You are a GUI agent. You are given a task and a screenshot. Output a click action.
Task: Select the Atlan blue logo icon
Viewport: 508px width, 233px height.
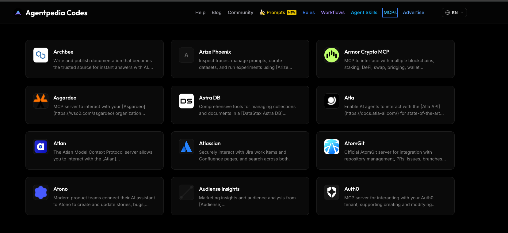pos(41,147)
